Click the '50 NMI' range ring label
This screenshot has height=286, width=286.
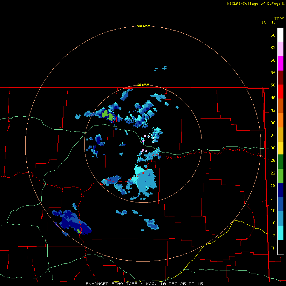coord(143,85)
